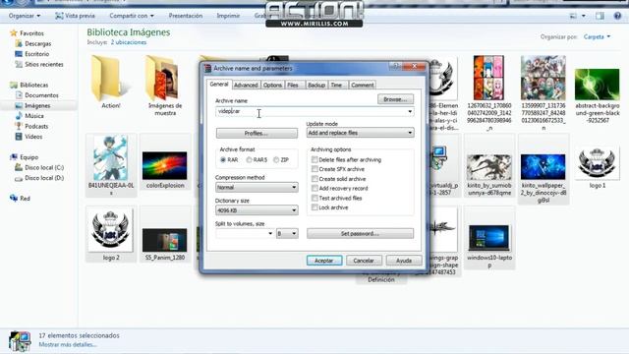The image size is (629, 354).
Task: Open the Compartir con menu
Action: pyautogui.click(x=131, y=16)
